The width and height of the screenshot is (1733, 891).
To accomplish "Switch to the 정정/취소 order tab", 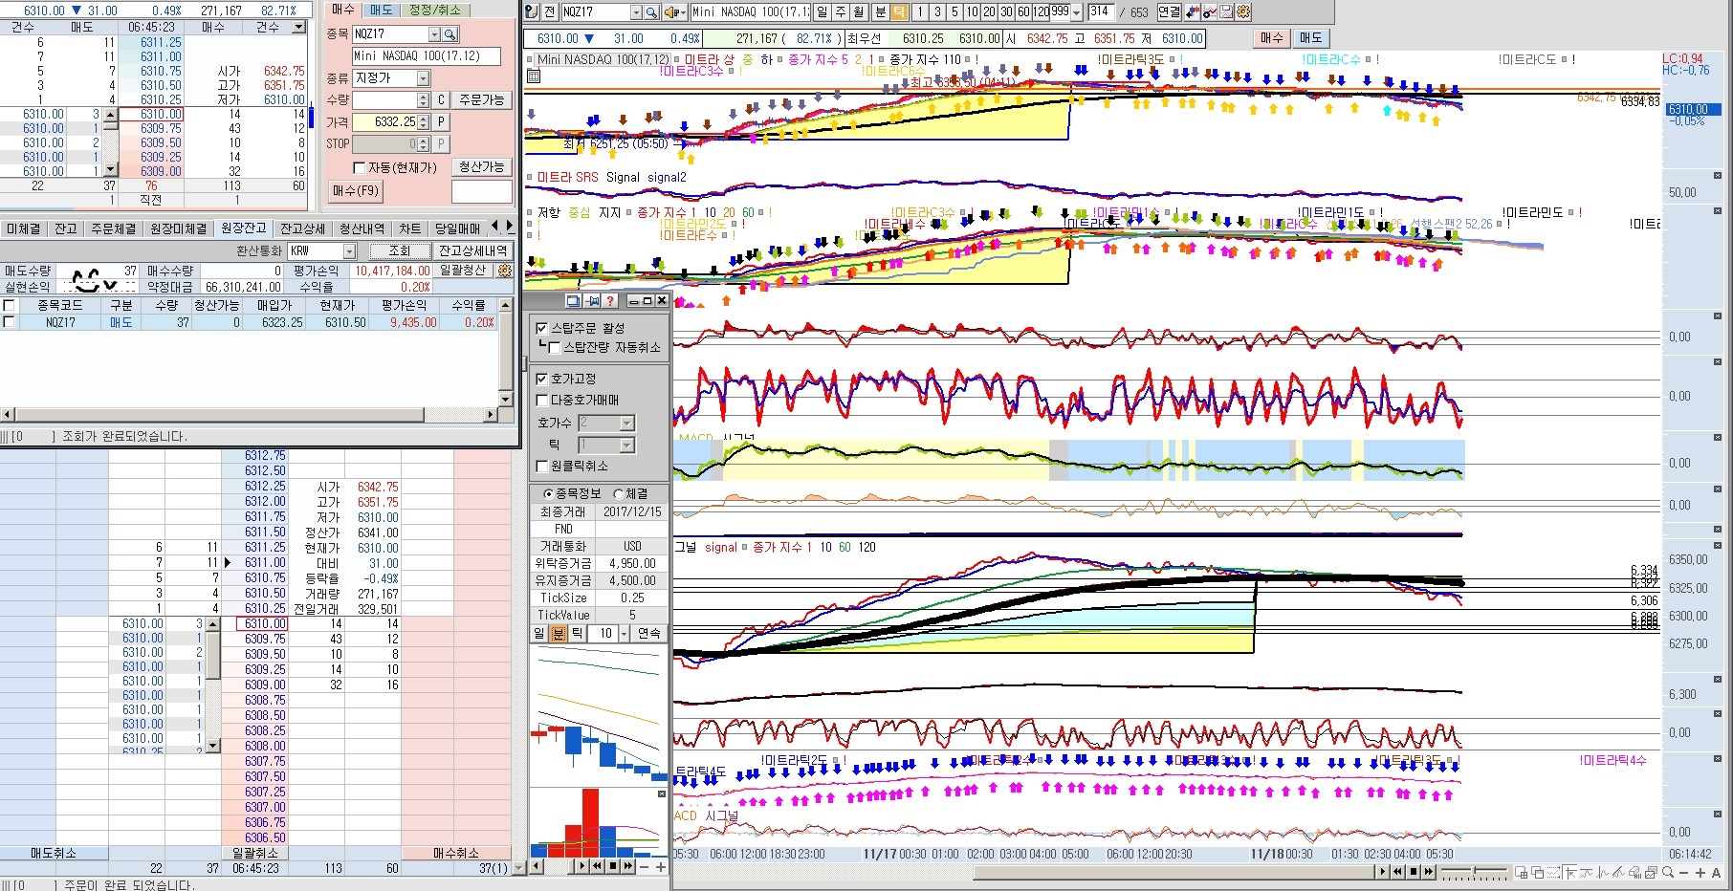I will (x=434, y=10).
